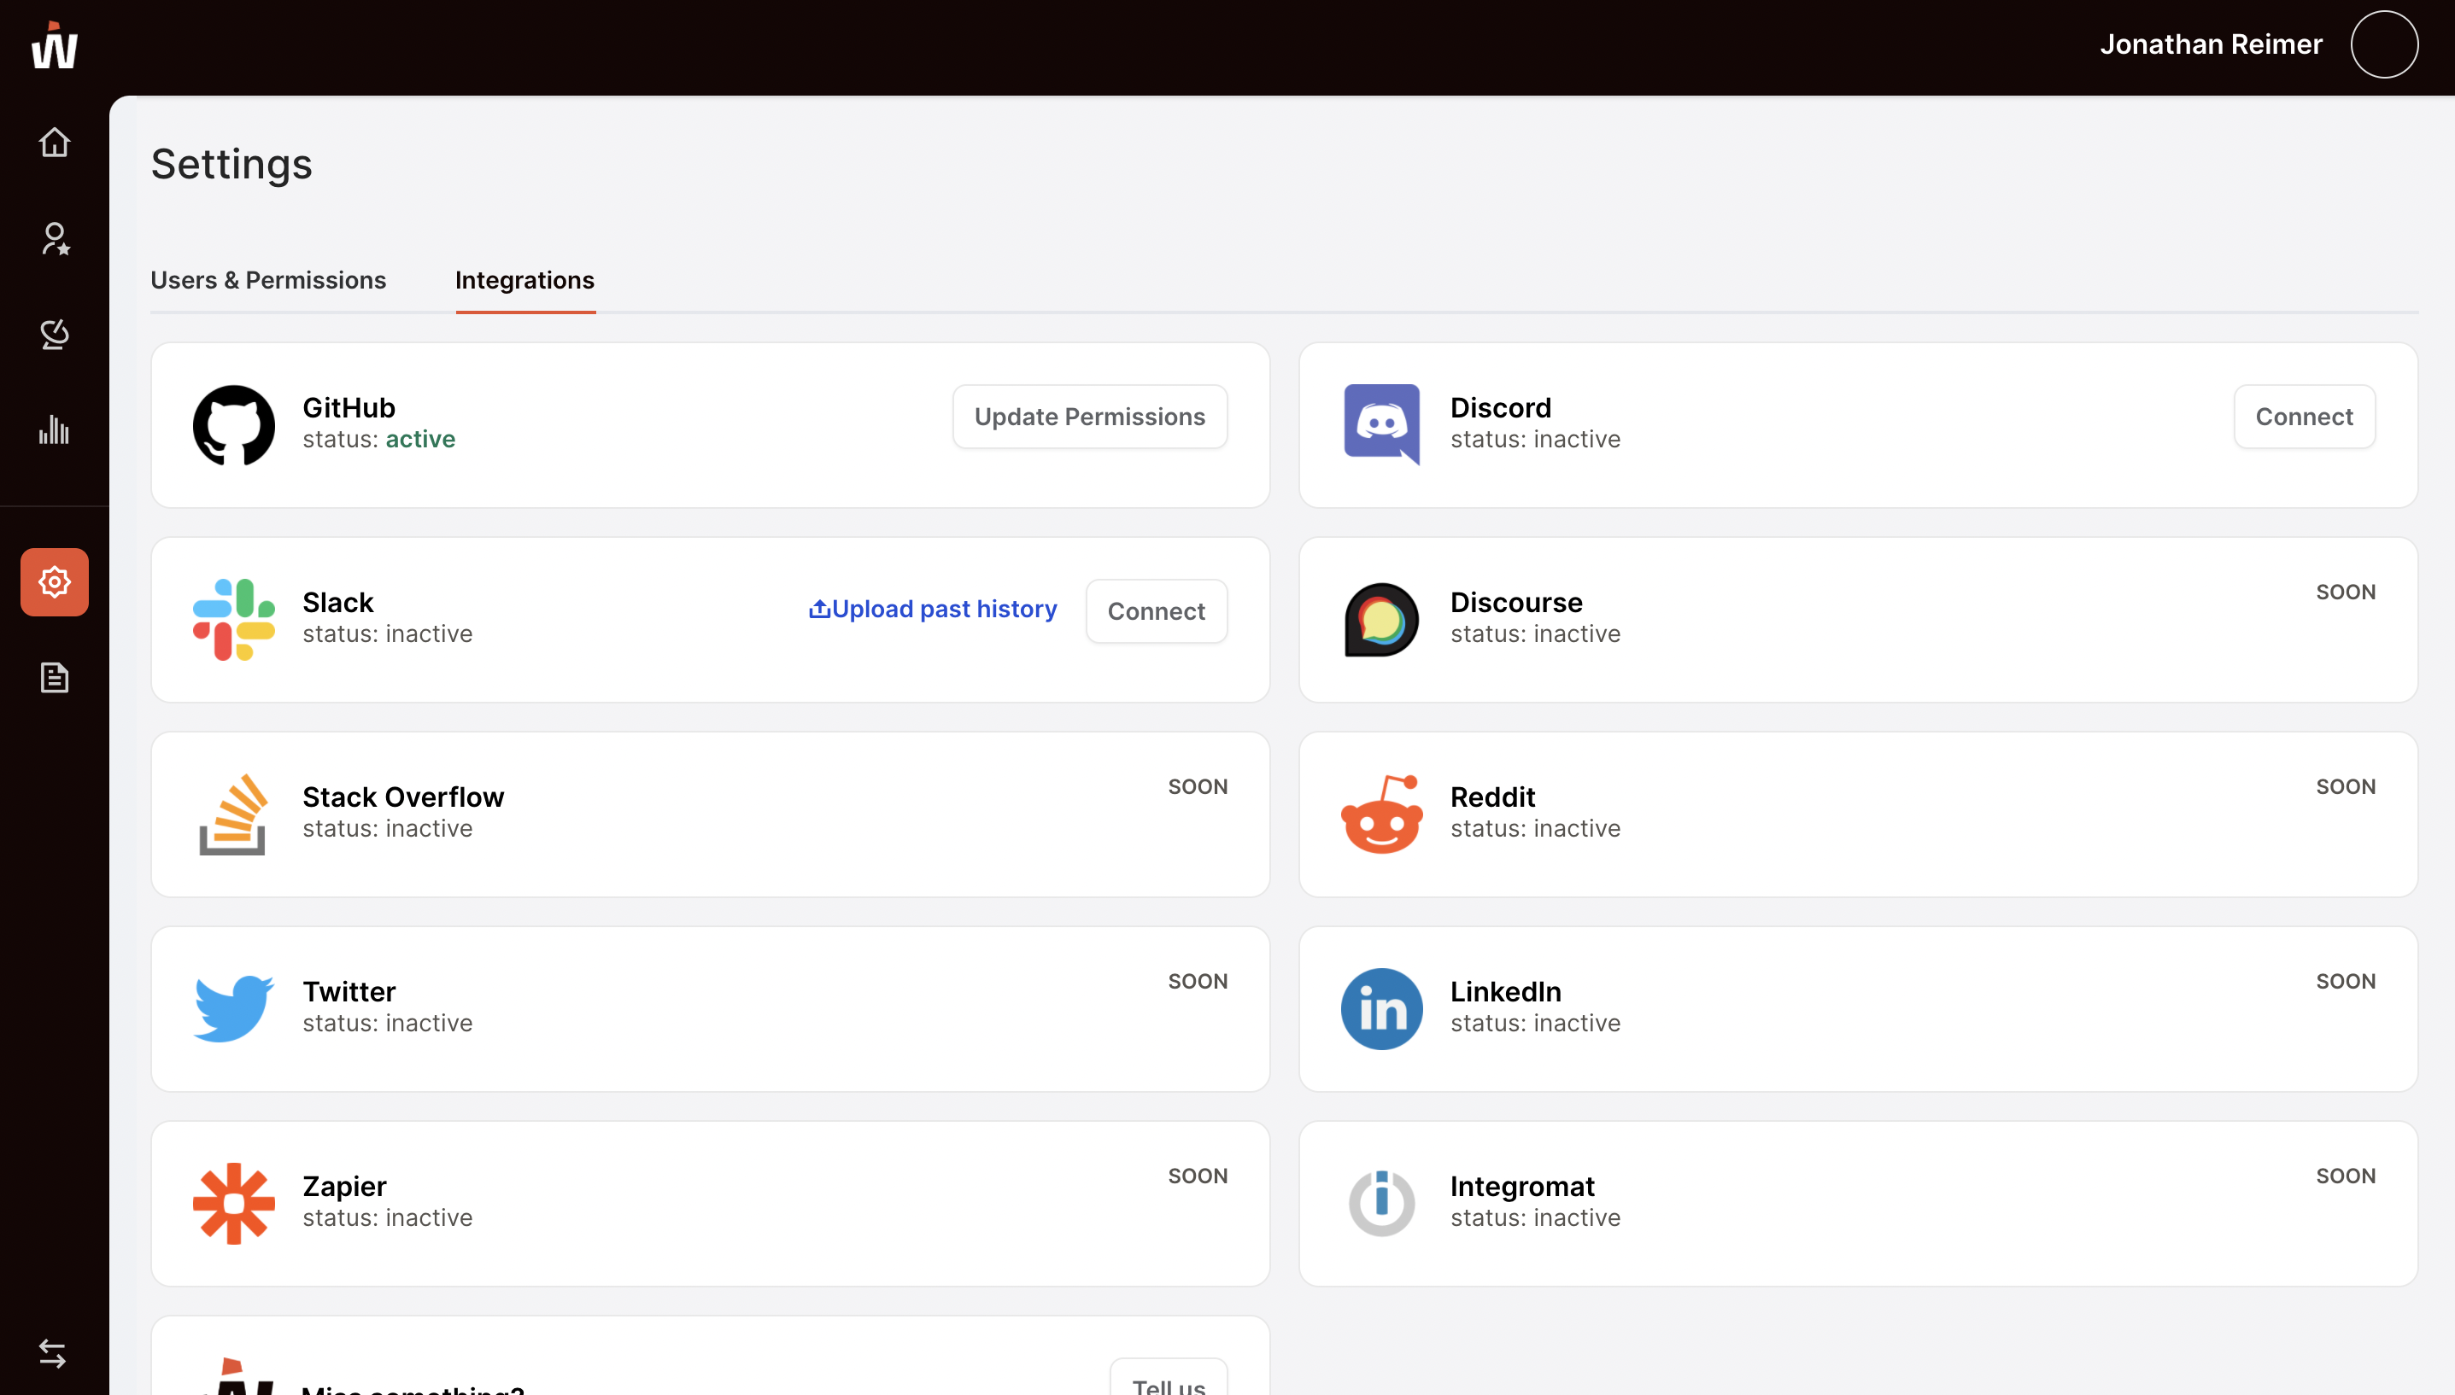Click Upload past history link
The height and width of the screenshot is (1395, 2455).
coord(933,610)
